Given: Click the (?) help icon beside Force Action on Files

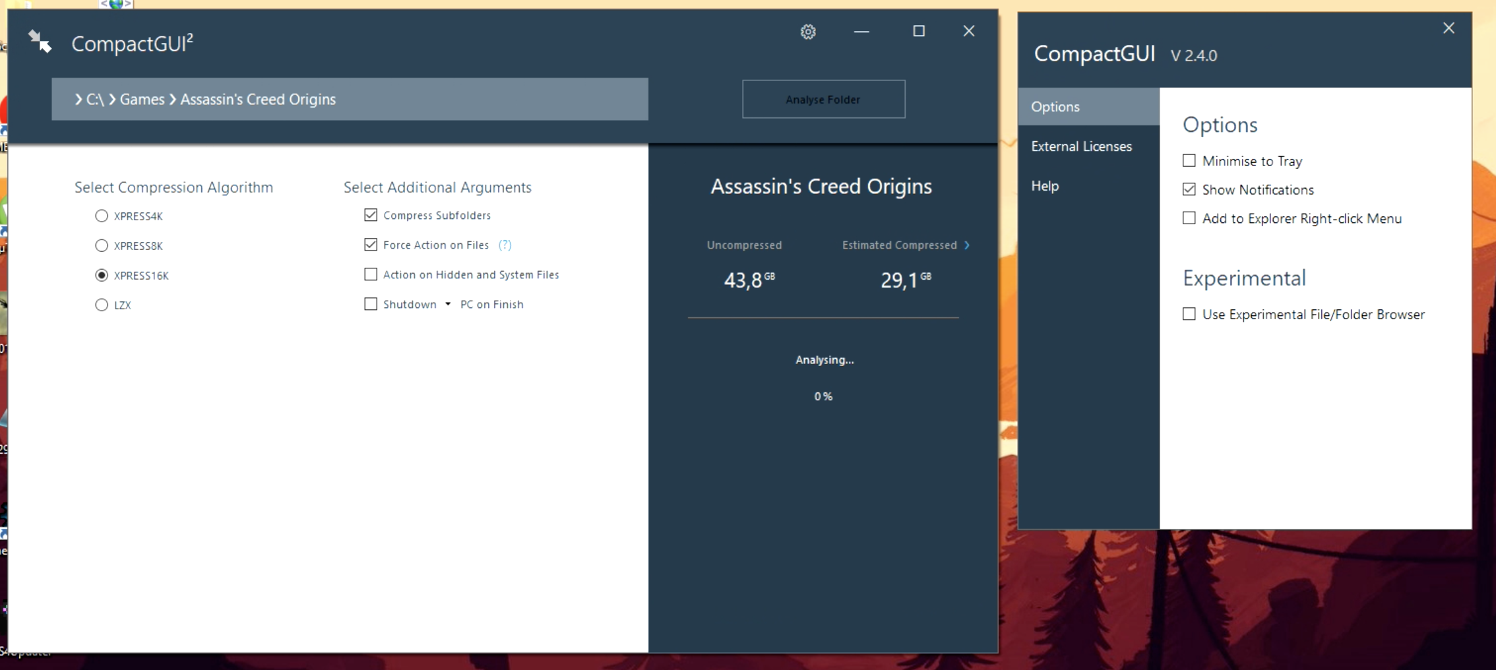Looking at the screenshot, I should coord(505,245).
